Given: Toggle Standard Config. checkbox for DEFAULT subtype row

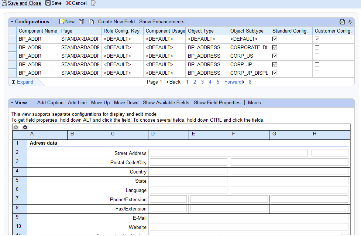Looking at the screenshot, I should click(x=275, y=39).
